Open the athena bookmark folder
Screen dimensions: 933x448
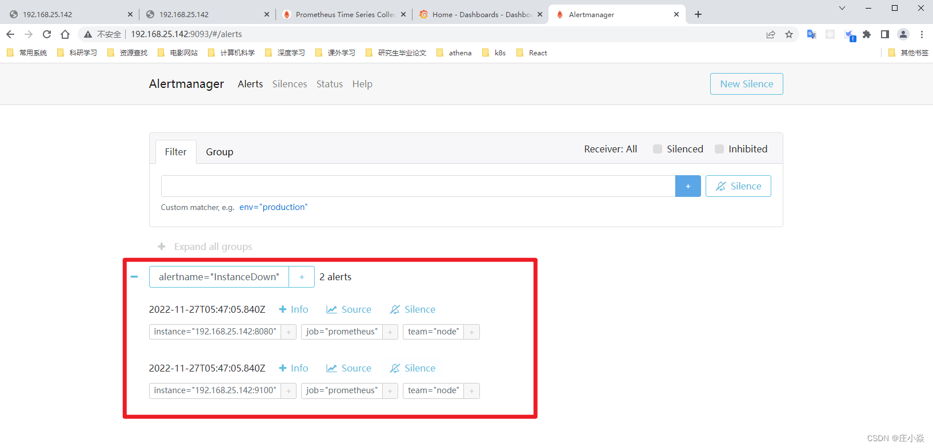click(454, 53)
